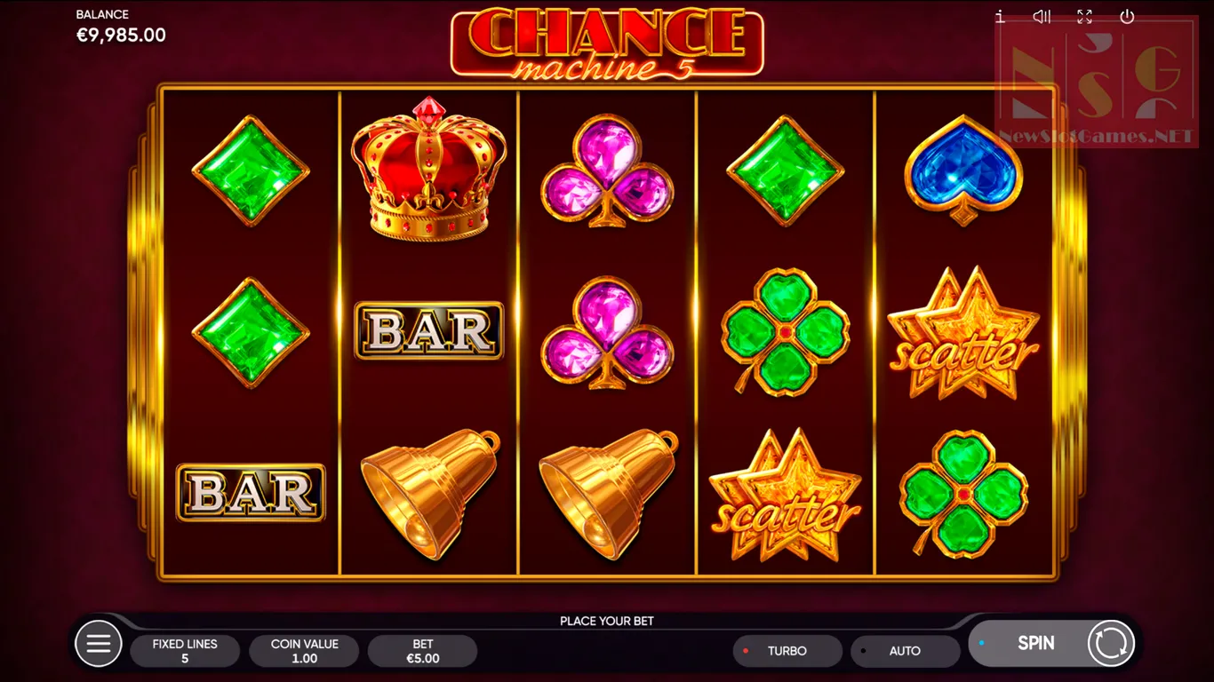Click the scatter star on reel five

[963, 333]
